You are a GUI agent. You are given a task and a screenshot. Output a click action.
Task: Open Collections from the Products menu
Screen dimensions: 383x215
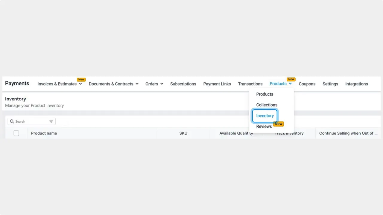point(267,105)
